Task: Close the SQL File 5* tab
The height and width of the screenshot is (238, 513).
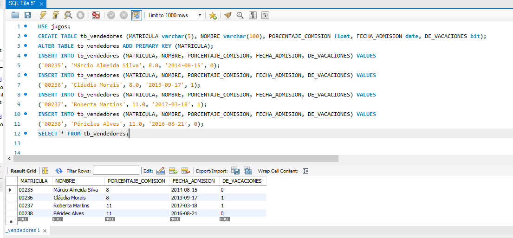Action: click(41, 4)
